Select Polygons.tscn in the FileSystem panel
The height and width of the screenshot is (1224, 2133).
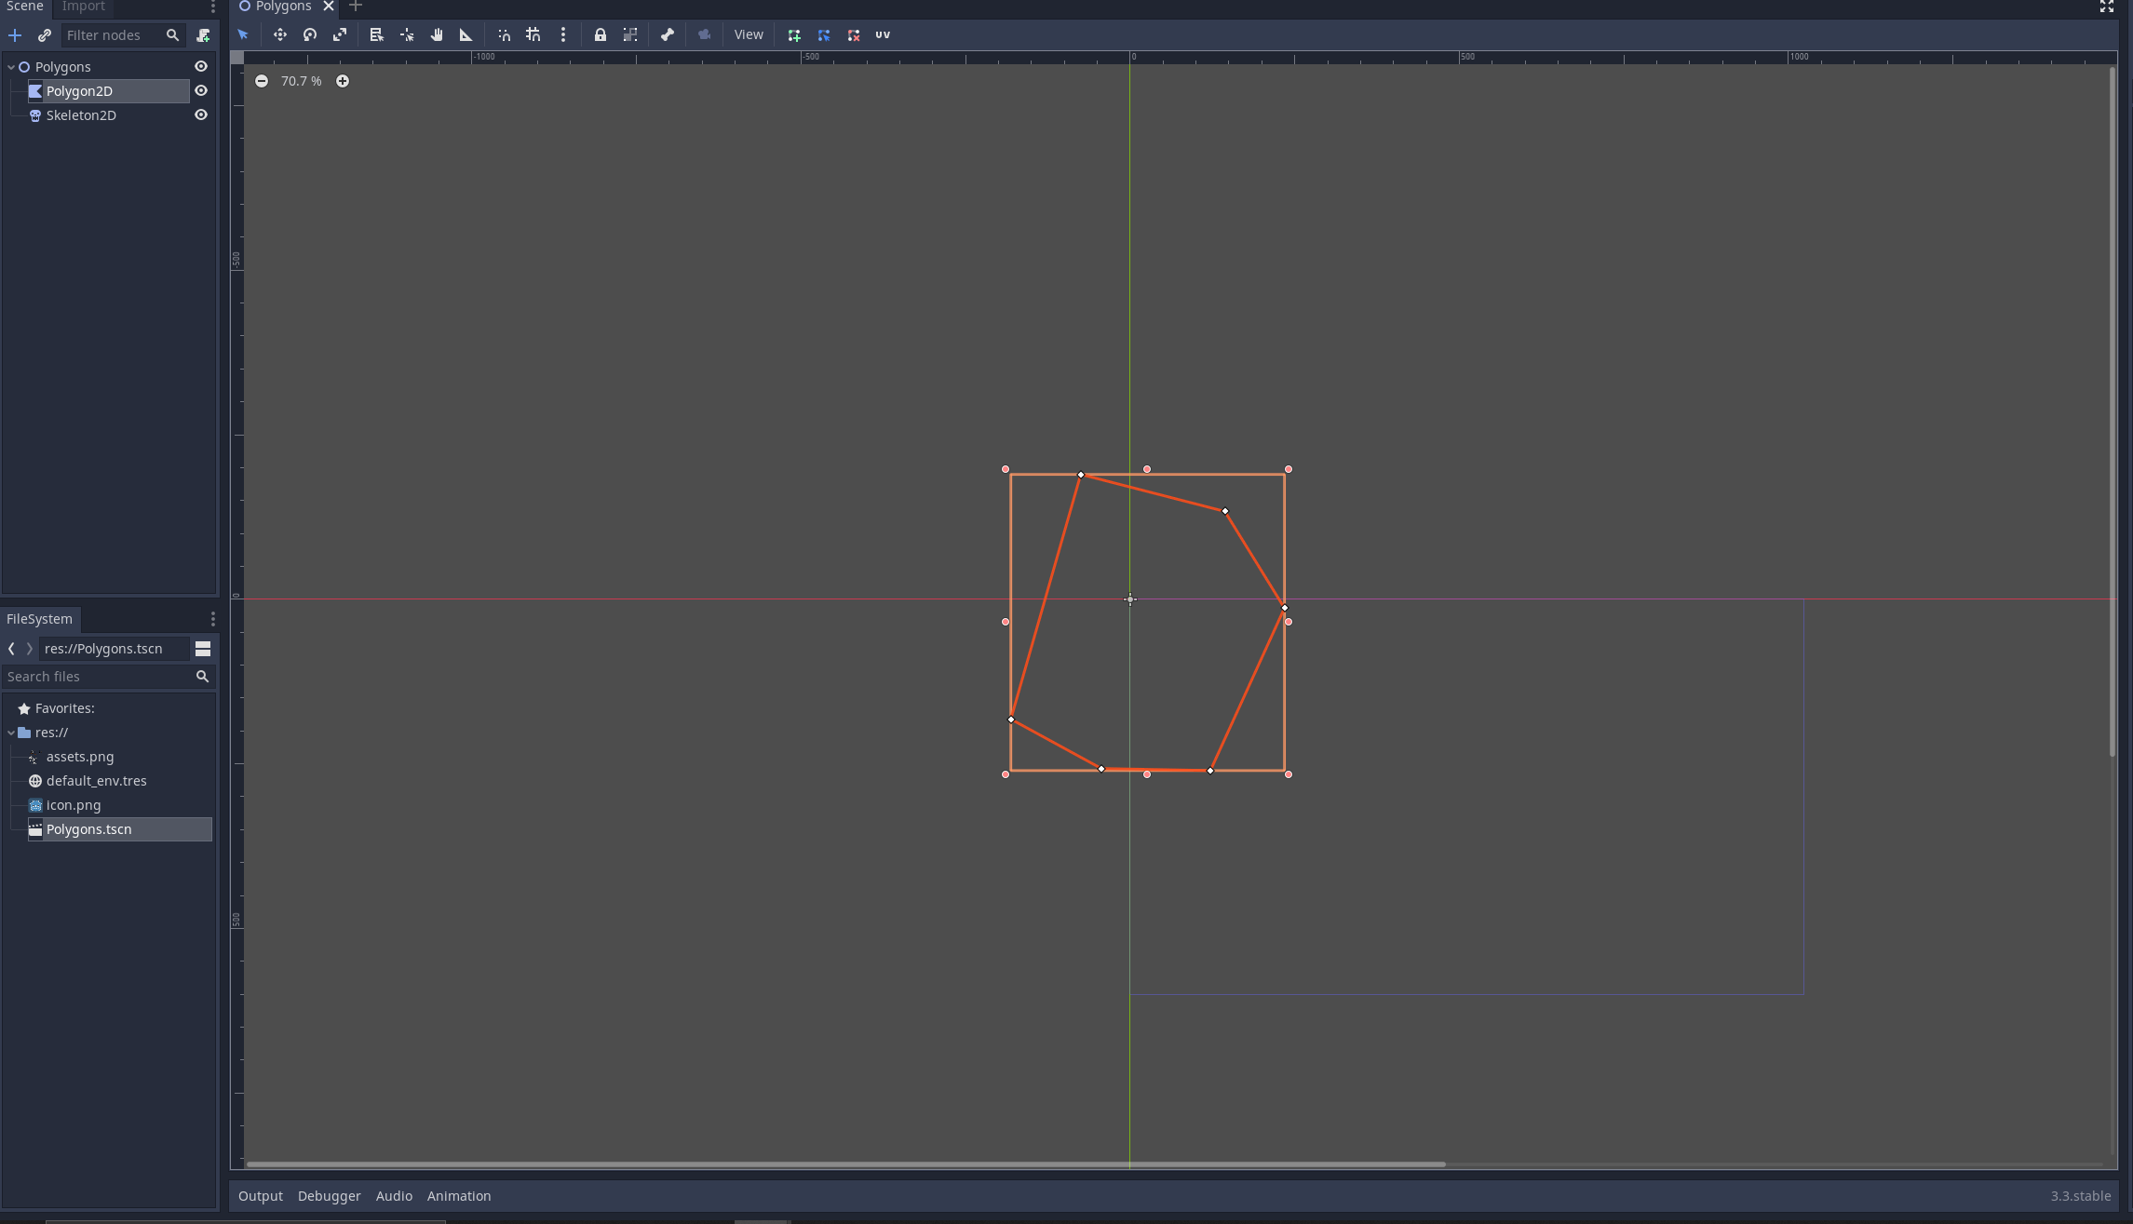coord(89,828)
